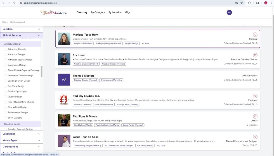Click the Packaging Designer (Themed) tag
Screen dimensions: 274x156
tap(109, 43)
